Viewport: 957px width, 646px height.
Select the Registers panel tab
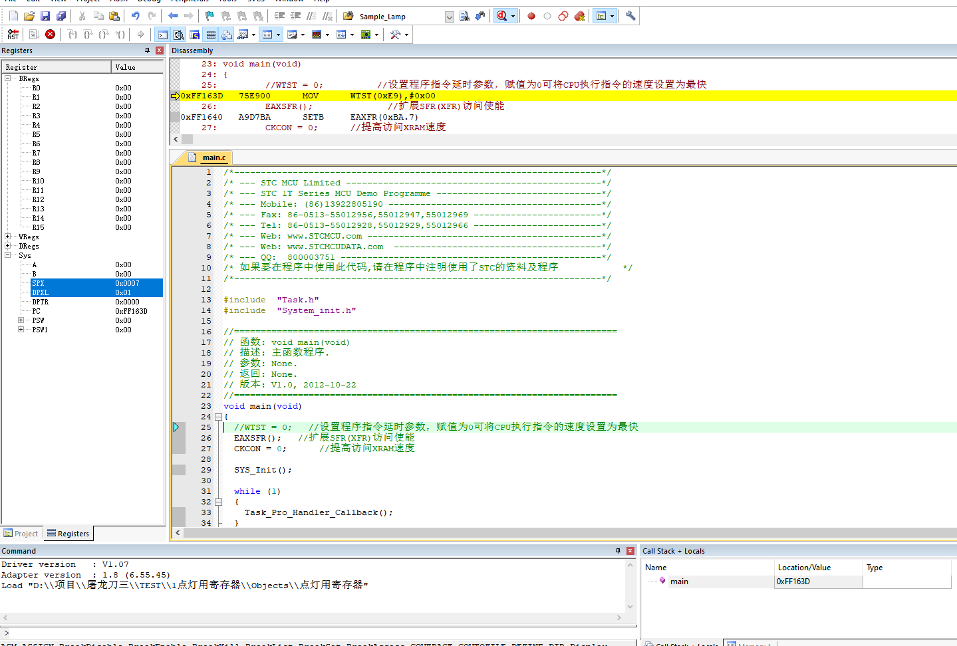[68, 534]
